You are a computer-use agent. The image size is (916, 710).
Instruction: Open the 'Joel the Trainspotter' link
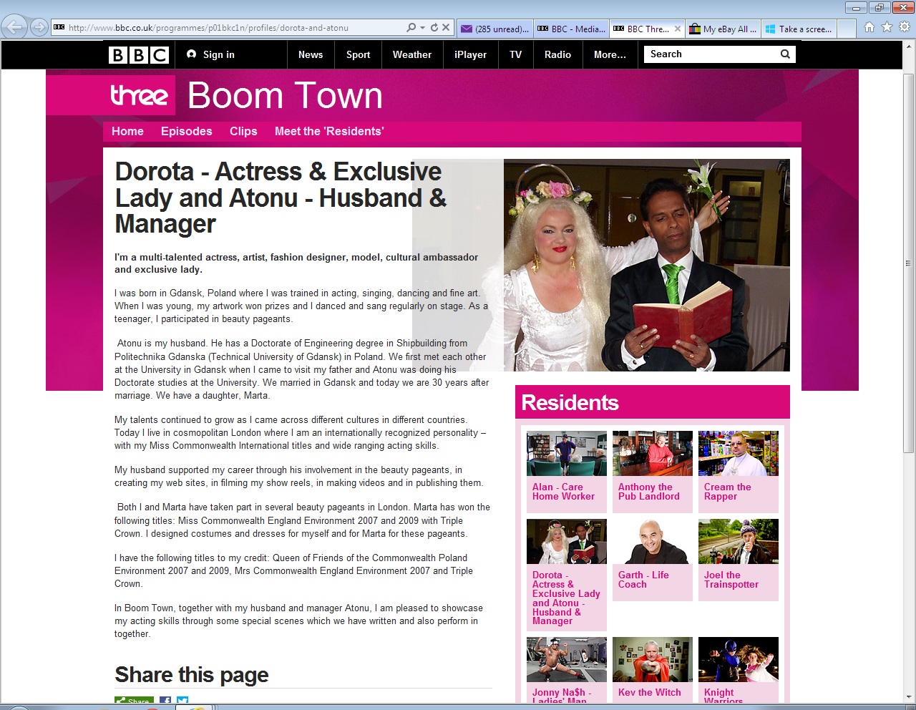731,580
